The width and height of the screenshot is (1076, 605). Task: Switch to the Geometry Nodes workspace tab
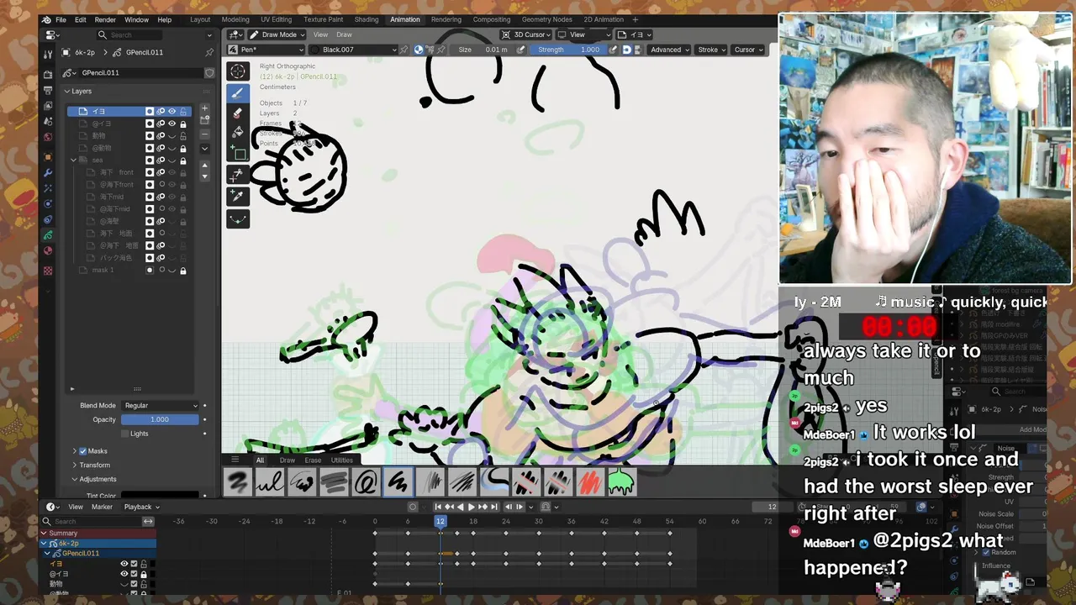click(546, 19)
